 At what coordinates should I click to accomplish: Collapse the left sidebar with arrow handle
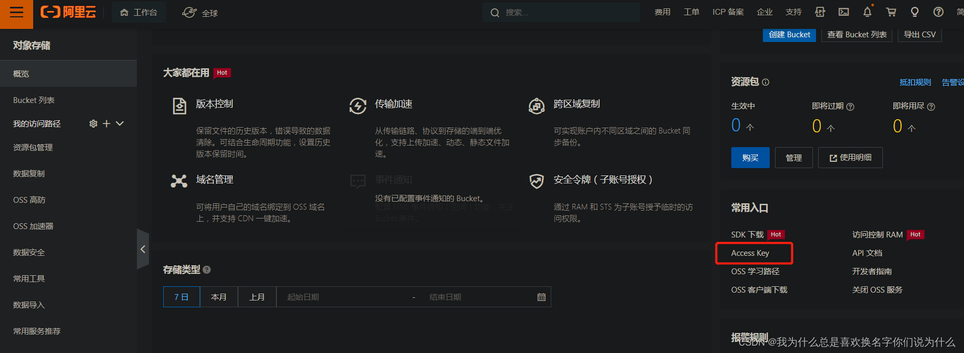[x=143, y=250]
